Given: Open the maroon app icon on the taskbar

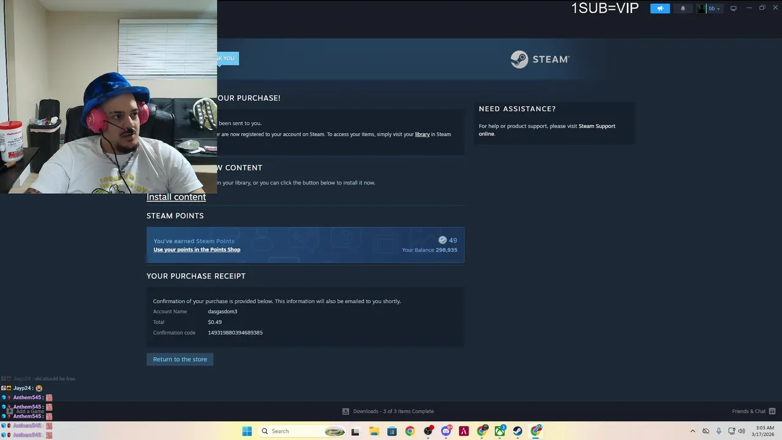Looking at the screenshot, I should click(x=464, y=431).
